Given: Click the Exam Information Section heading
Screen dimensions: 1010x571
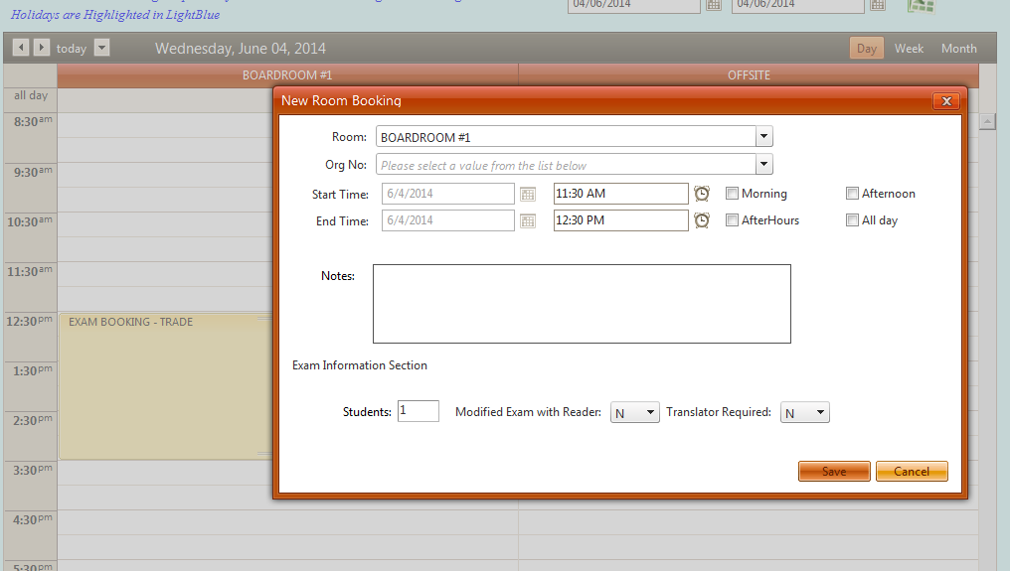Looking at the screenshot, I should [x=360, y=365].
